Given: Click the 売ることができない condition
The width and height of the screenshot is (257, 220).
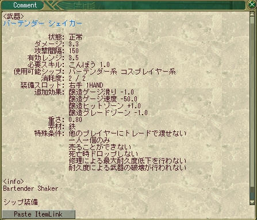Looking at the screenshot, I should [100, 147].
